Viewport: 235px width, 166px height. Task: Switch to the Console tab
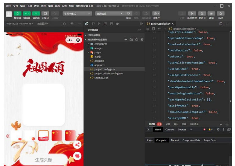click(x=169, y=129)
